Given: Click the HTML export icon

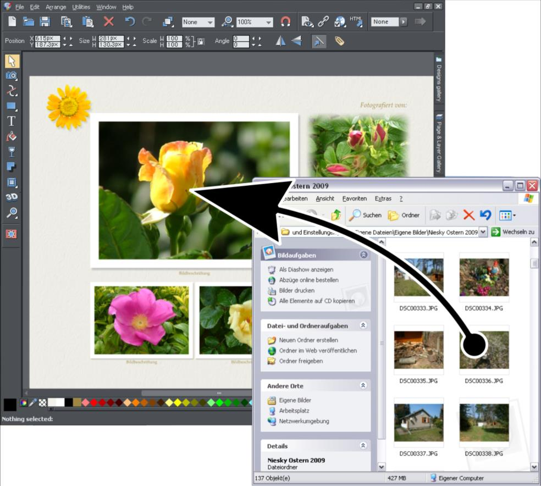Looking at the screenshot, I should tap(356, 22).
